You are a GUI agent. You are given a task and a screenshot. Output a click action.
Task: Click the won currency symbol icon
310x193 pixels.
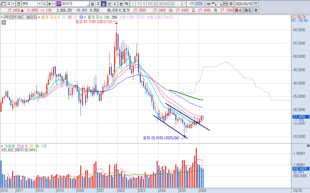pyautogui.click(x=208, y=4)
